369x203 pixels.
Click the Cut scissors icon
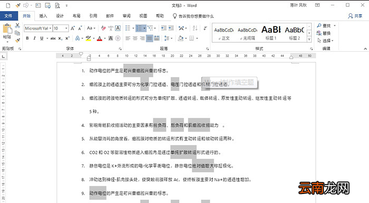(x=17, y=25)
